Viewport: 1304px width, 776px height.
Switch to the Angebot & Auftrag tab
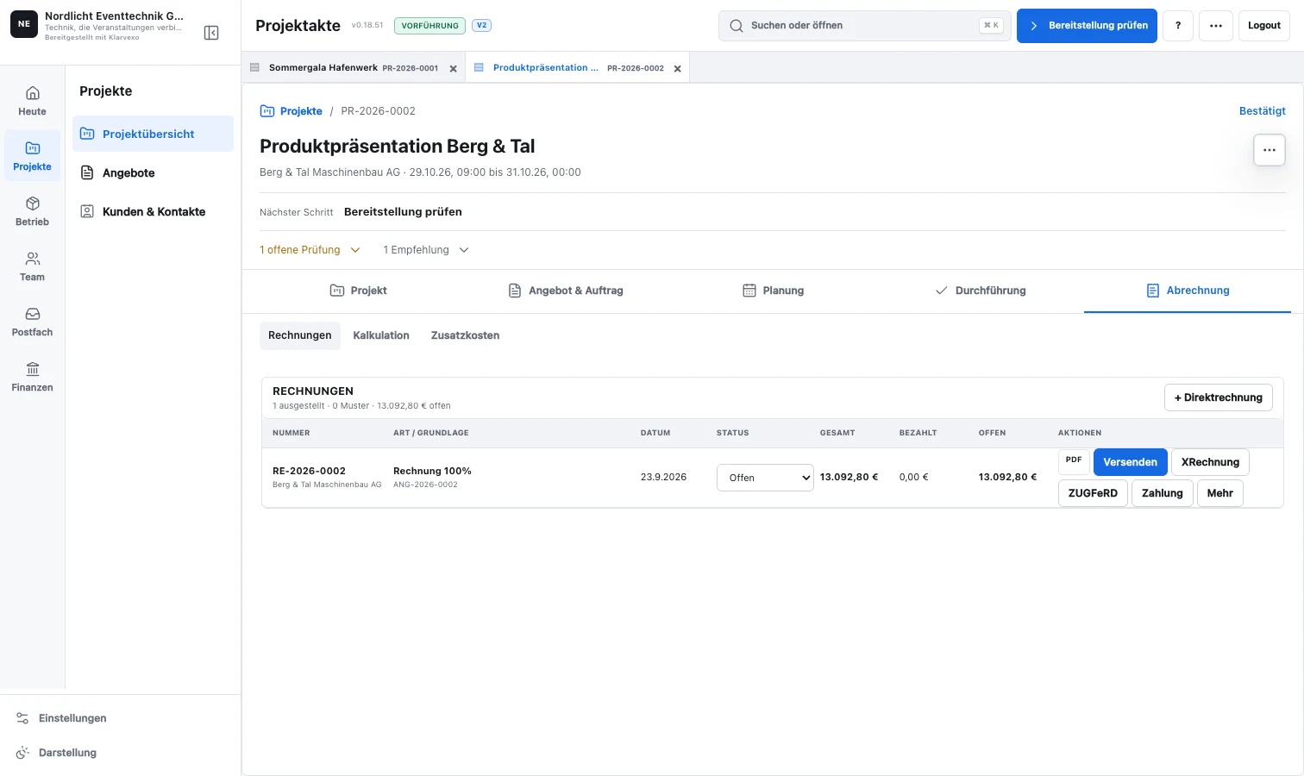(x=565, y=291)
